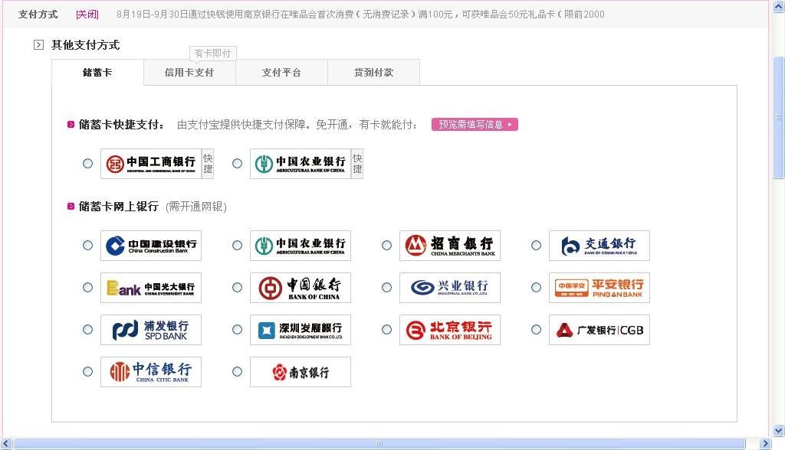Click the 浦发银行 SPD BANK logo
Screen dimensions: 785x450
[x=150, y=329]
